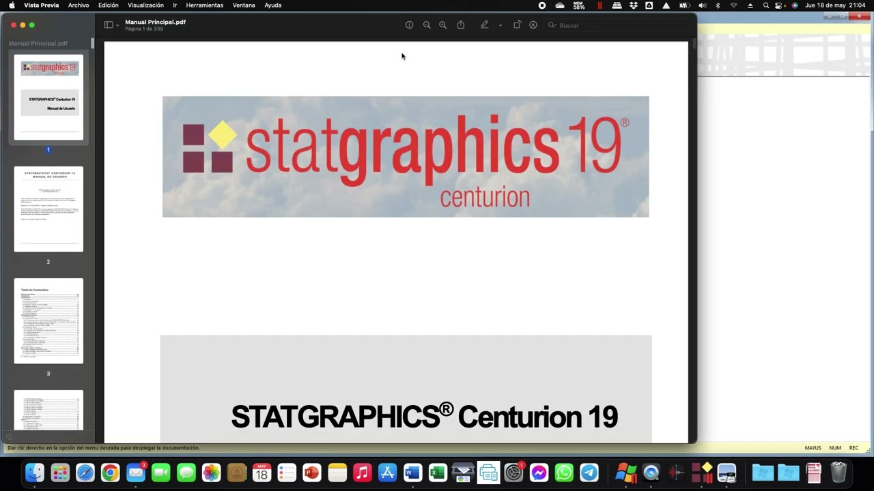874x491 pixels.
Task: Select the page 2 thumbnail
Action: 48,209
